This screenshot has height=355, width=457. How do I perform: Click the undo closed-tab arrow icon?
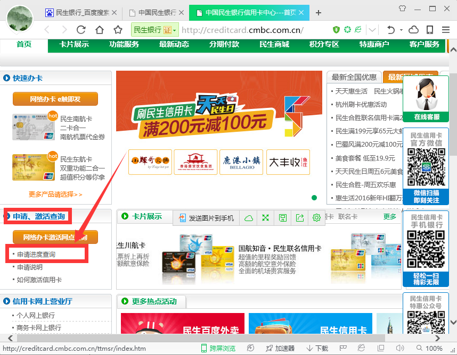coord(391,30)
